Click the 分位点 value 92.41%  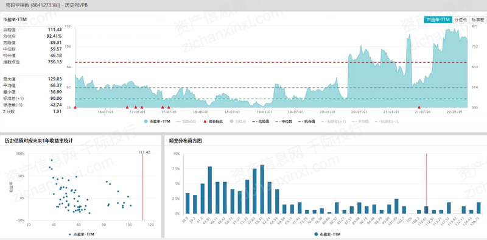click(54, 36)
